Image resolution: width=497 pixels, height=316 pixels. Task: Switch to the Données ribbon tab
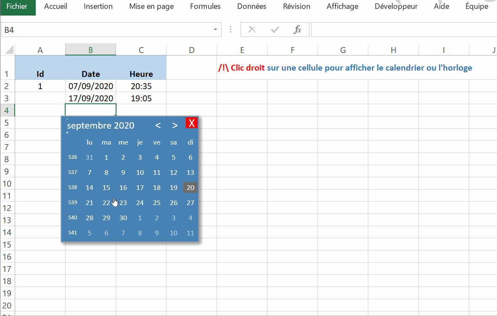[x=251, y=6]
